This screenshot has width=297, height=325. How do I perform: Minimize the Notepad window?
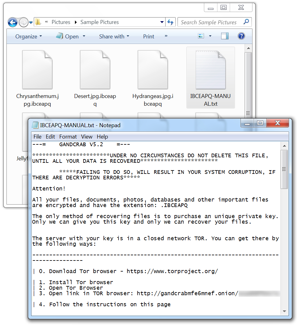pyautogui.click(x=247, y=123)
